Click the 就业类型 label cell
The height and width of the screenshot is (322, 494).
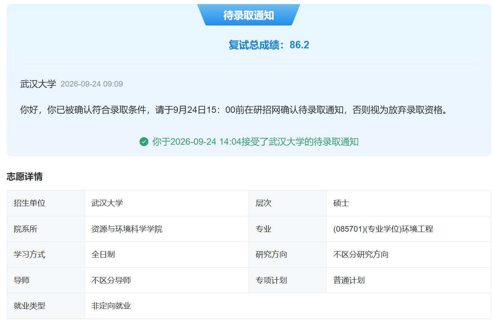click(46, 306)
